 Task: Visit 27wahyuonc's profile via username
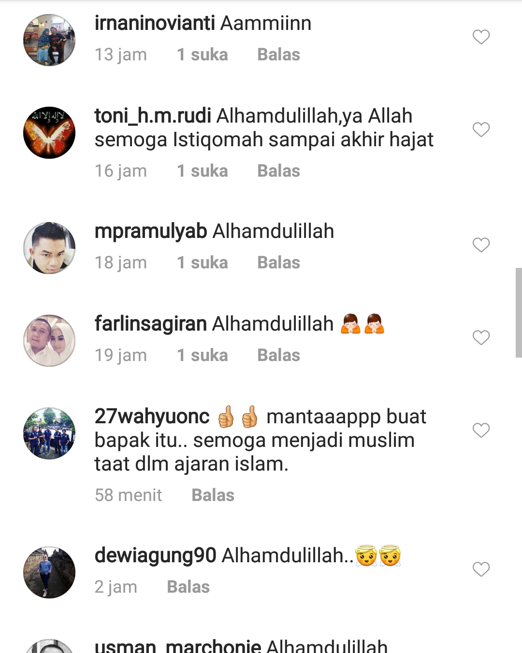click(152, 417)
